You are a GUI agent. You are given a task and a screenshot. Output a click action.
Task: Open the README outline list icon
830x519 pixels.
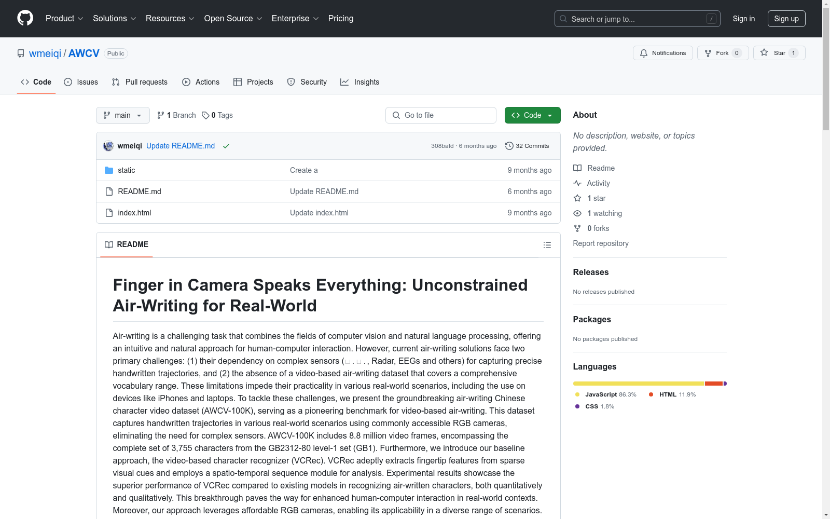pyautogui.click(x=547, y=245)
